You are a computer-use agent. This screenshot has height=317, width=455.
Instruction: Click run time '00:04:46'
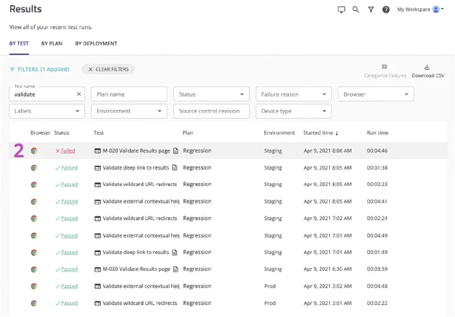[377, 151]
